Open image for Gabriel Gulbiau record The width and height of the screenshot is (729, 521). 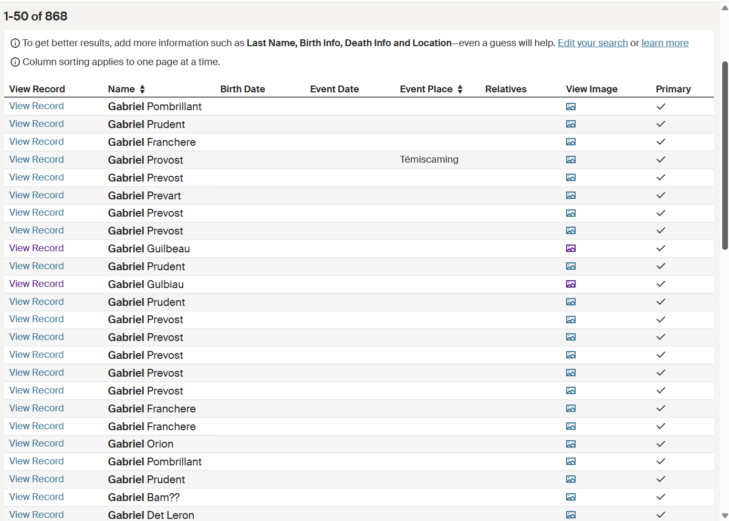(x=571, y=284)
